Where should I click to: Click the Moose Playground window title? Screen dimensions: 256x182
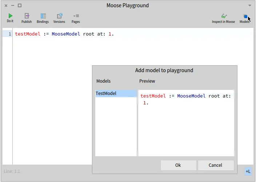point(128,5)
